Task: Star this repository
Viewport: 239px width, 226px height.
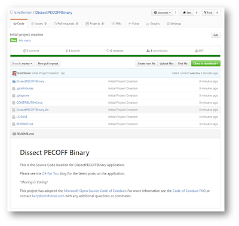Action: pos(187,13)
